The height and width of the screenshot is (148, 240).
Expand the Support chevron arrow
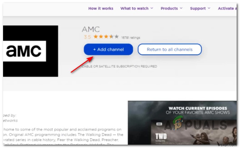[209, 8]
